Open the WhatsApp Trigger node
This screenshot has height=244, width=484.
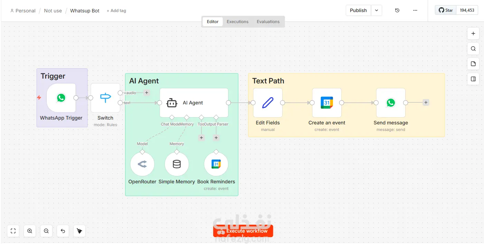pos(61,98)
